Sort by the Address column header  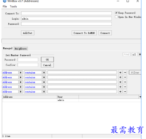29,97
